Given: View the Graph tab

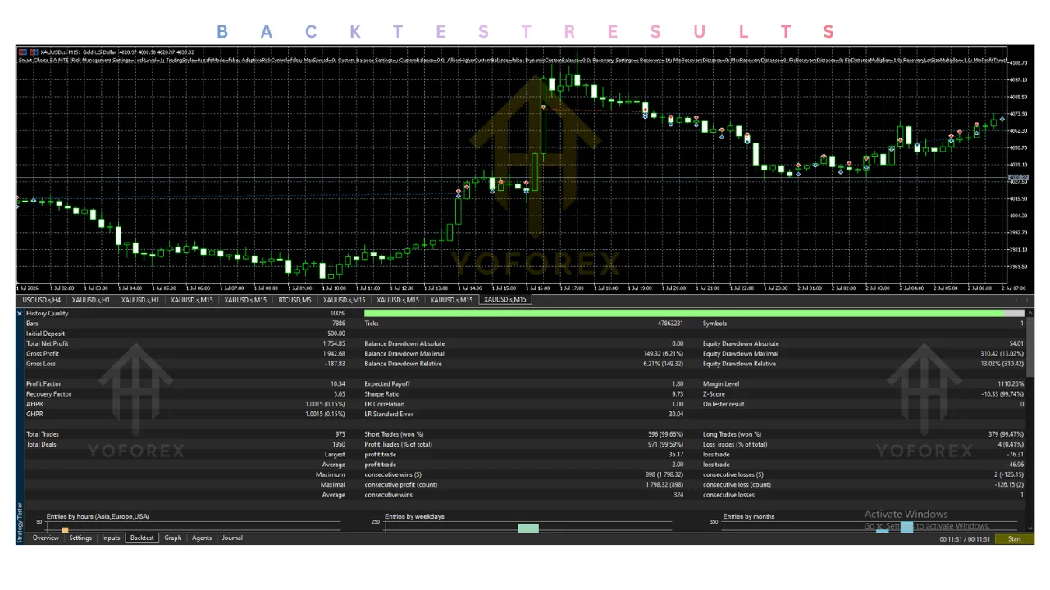Looking at the screenshot, I should coord(172,538).
